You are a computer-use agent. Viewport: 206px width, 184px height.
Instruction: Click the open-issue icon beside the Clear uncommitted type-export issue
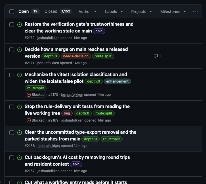pos(20,133)
